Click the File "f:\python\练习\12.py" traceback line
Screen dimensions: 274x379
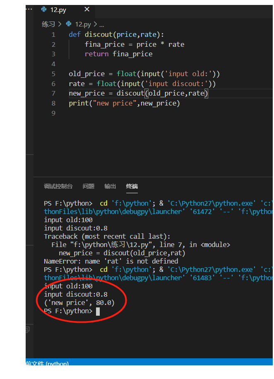pos(141,245)
